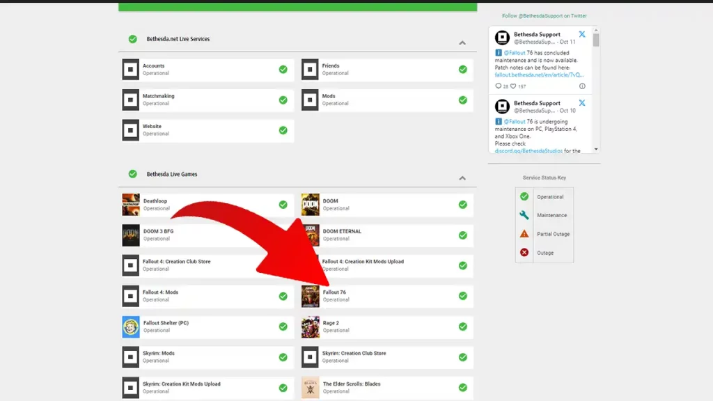Click the X logo on the Oct 10 tweet
The image size is (713, 401).
(581, 103)
